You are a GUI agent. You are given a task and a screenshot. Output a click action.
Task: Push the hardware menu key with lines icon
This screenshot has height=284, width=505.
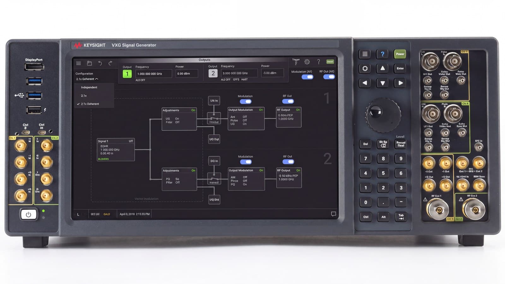[365, 54]
